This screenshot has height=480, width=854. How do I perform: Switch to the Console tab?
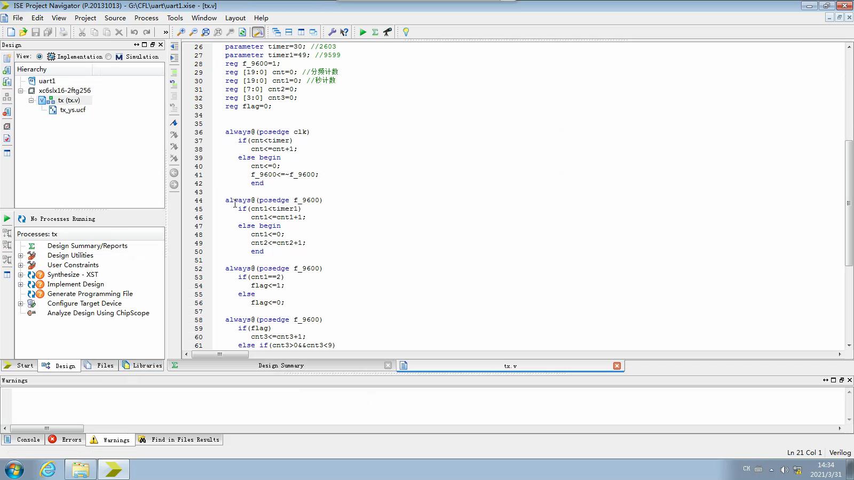coord(22,439)
